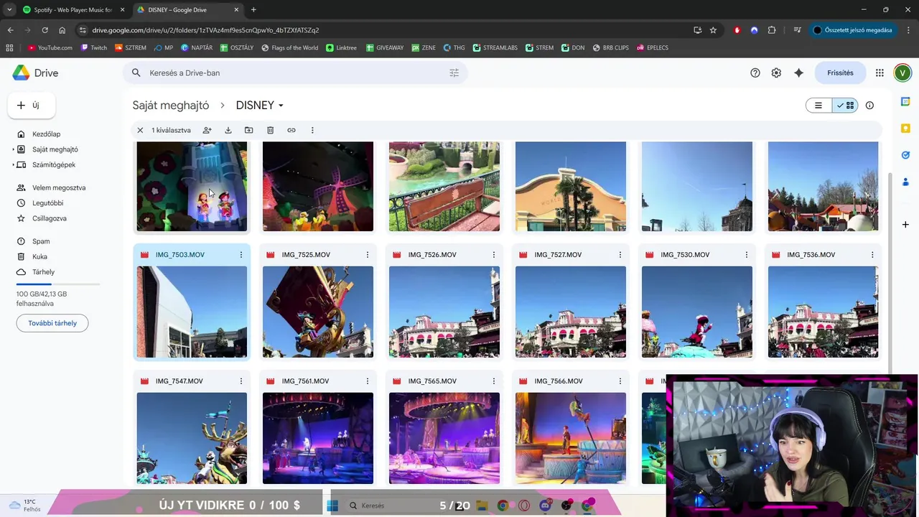Screen dimensions: 919x517
Task: Open Contacts side panel icon
Action: (905, 182)
